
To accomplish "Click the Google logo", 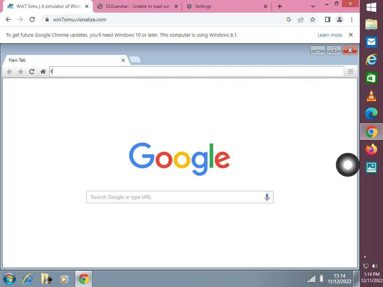I will pos(180,159).
